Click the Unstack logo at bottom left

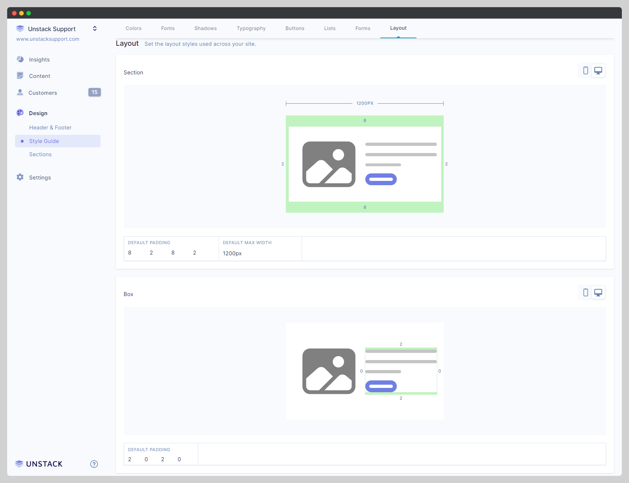tap(39, 464)
